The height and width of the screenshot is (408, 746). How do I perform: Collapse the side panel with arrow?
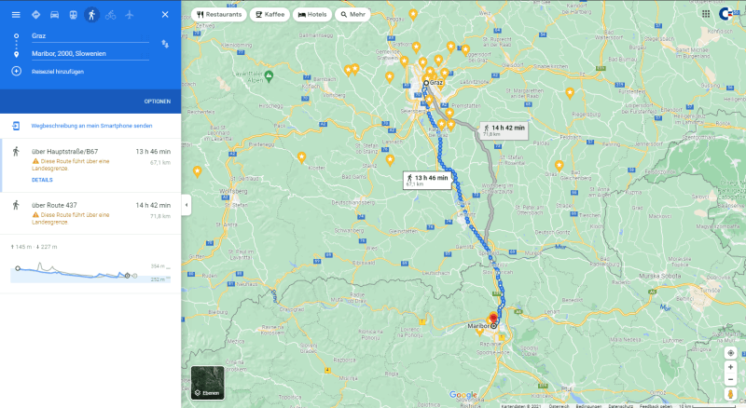[x=185, y=205]
